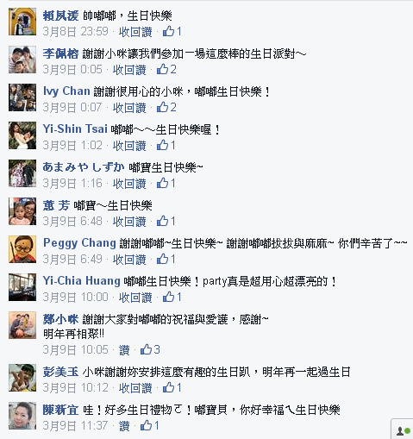Click 彭美玉's avatar thumbnail
413x439 pixels.
22,378
